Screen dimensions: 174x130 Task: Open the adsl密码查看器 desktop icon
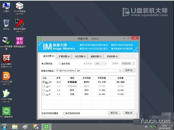click(6, 43)
